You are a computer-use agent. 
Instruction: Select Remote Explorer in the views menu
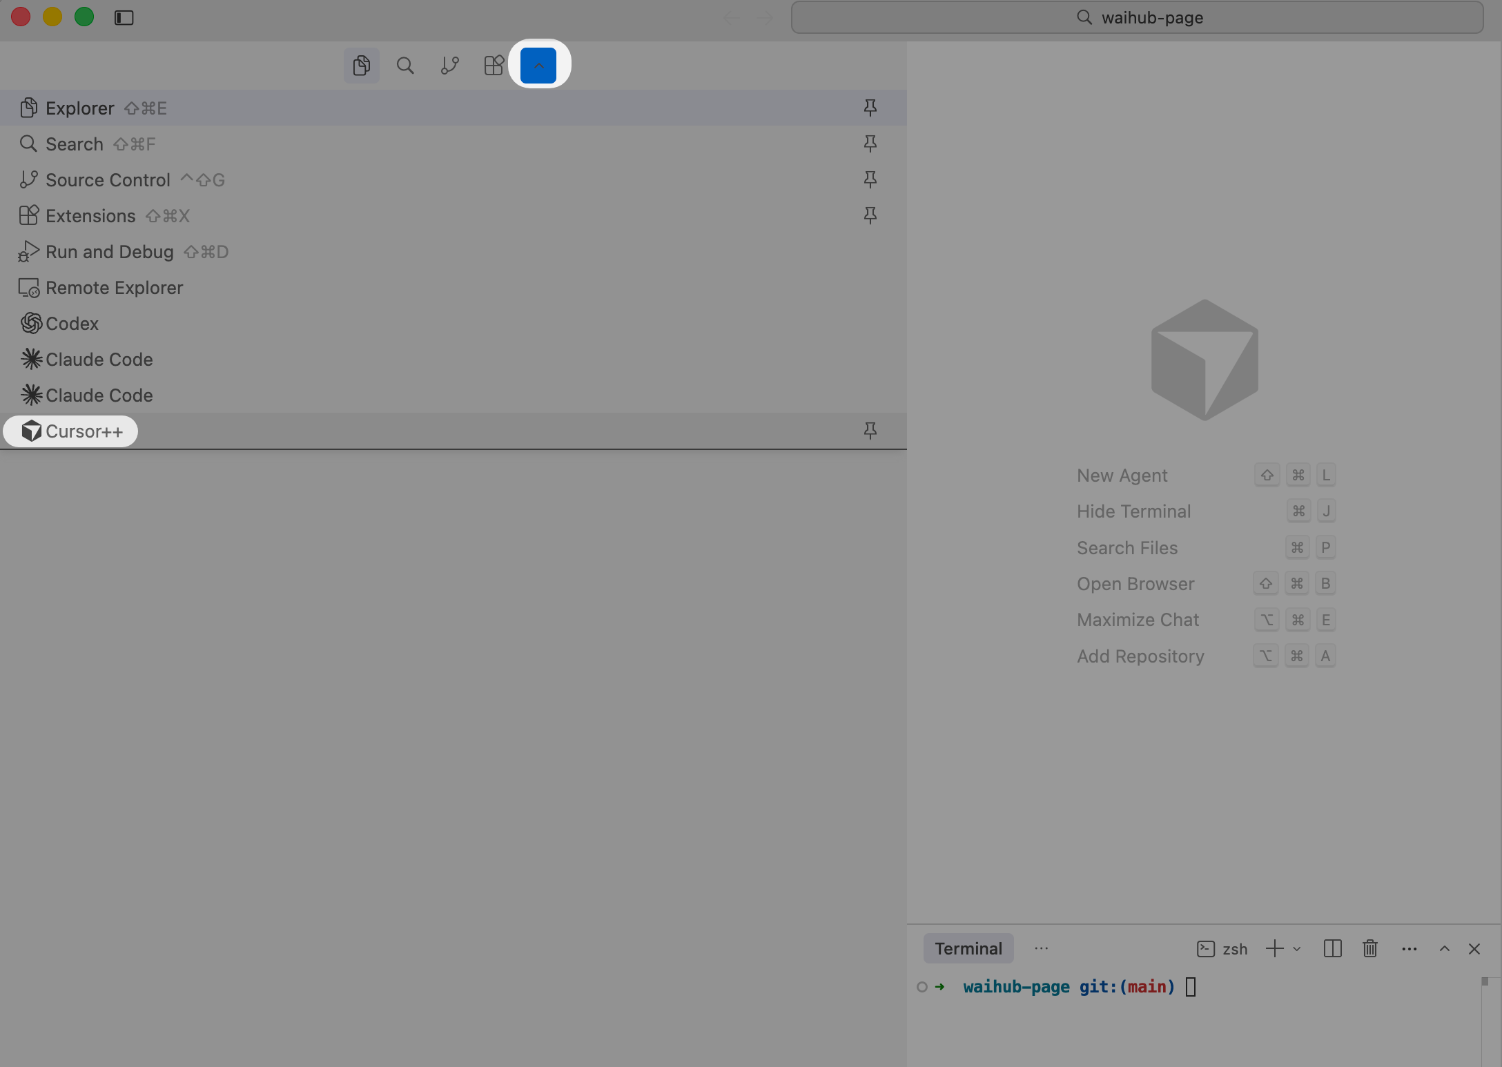(x=453, y=287)
